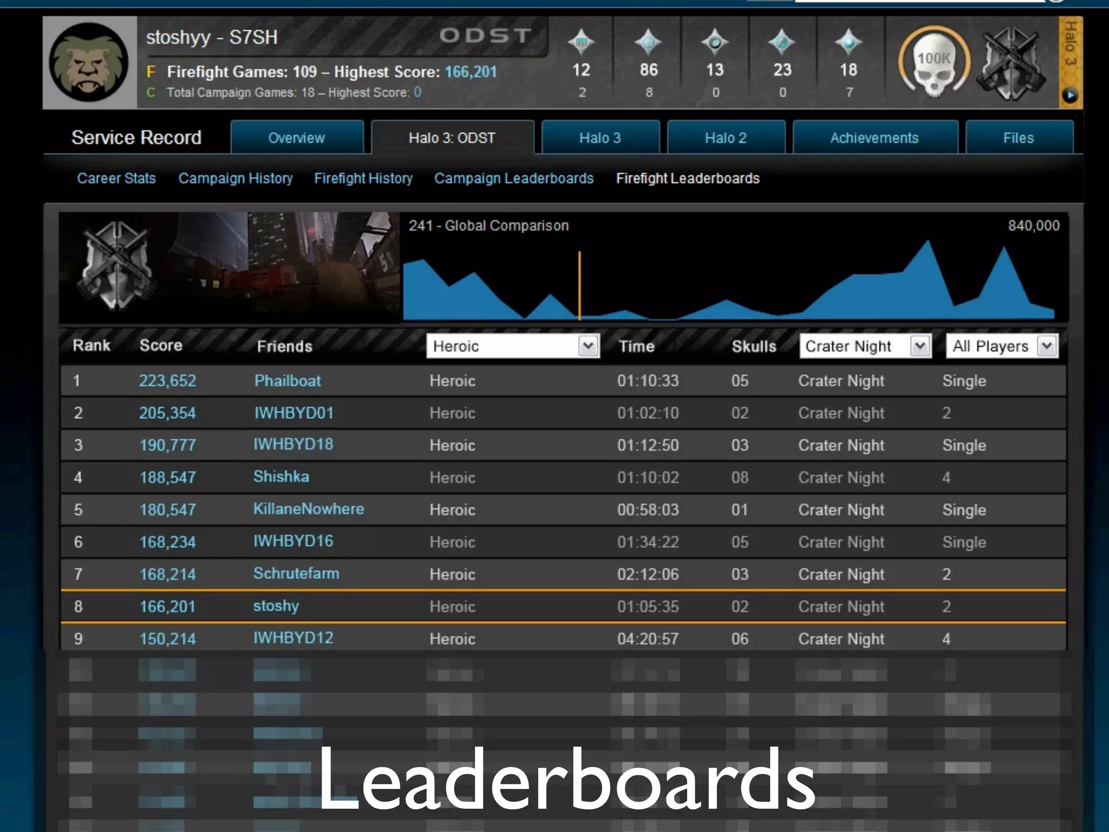This screenshot has height=832, width=1109.
Task: Open Firefight History
Action: coord(363,178)
